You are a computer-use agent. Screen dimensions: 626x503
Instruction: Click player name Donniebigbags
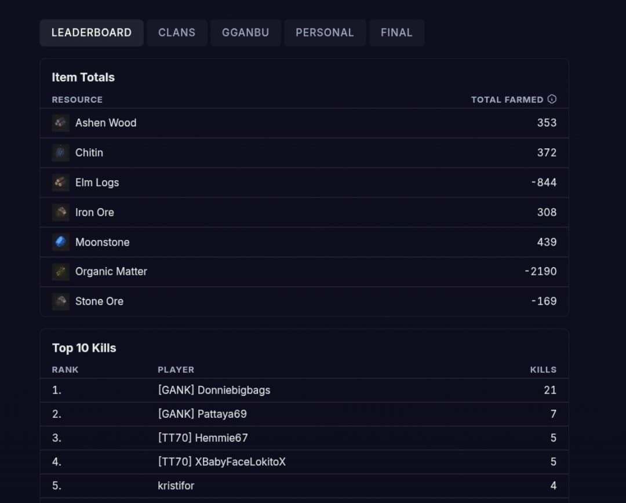[214, 390]
